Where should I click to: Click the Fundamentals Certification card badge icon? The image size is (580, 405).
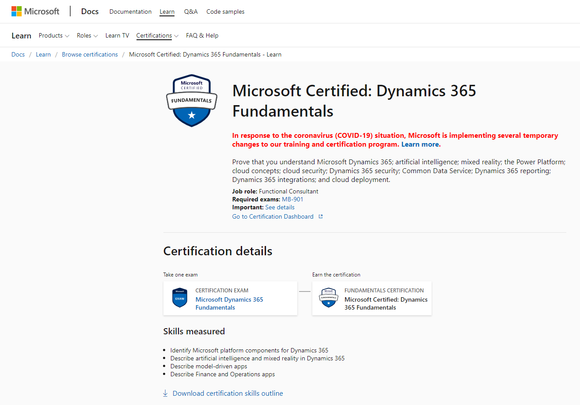click(x=329, y=298)
